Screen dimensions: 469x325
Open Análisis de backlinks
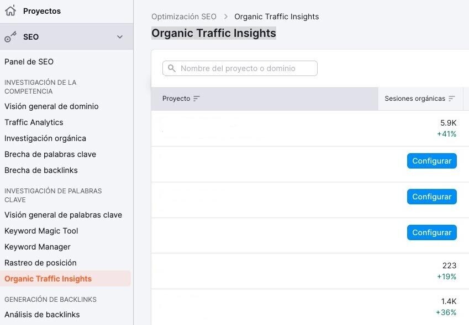pos(41,314)
